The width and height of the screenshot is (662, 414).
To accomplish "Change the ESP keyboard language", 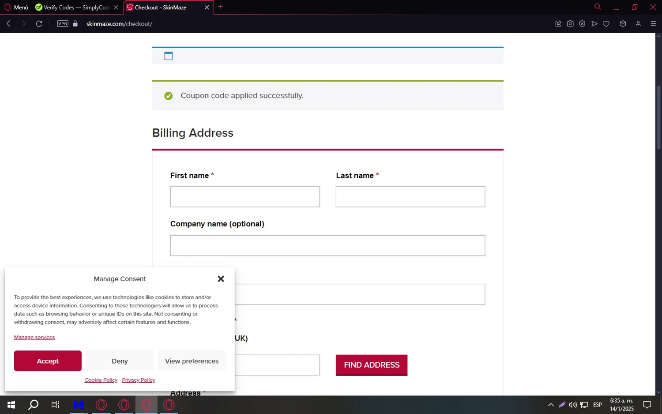I will [598, 405].
